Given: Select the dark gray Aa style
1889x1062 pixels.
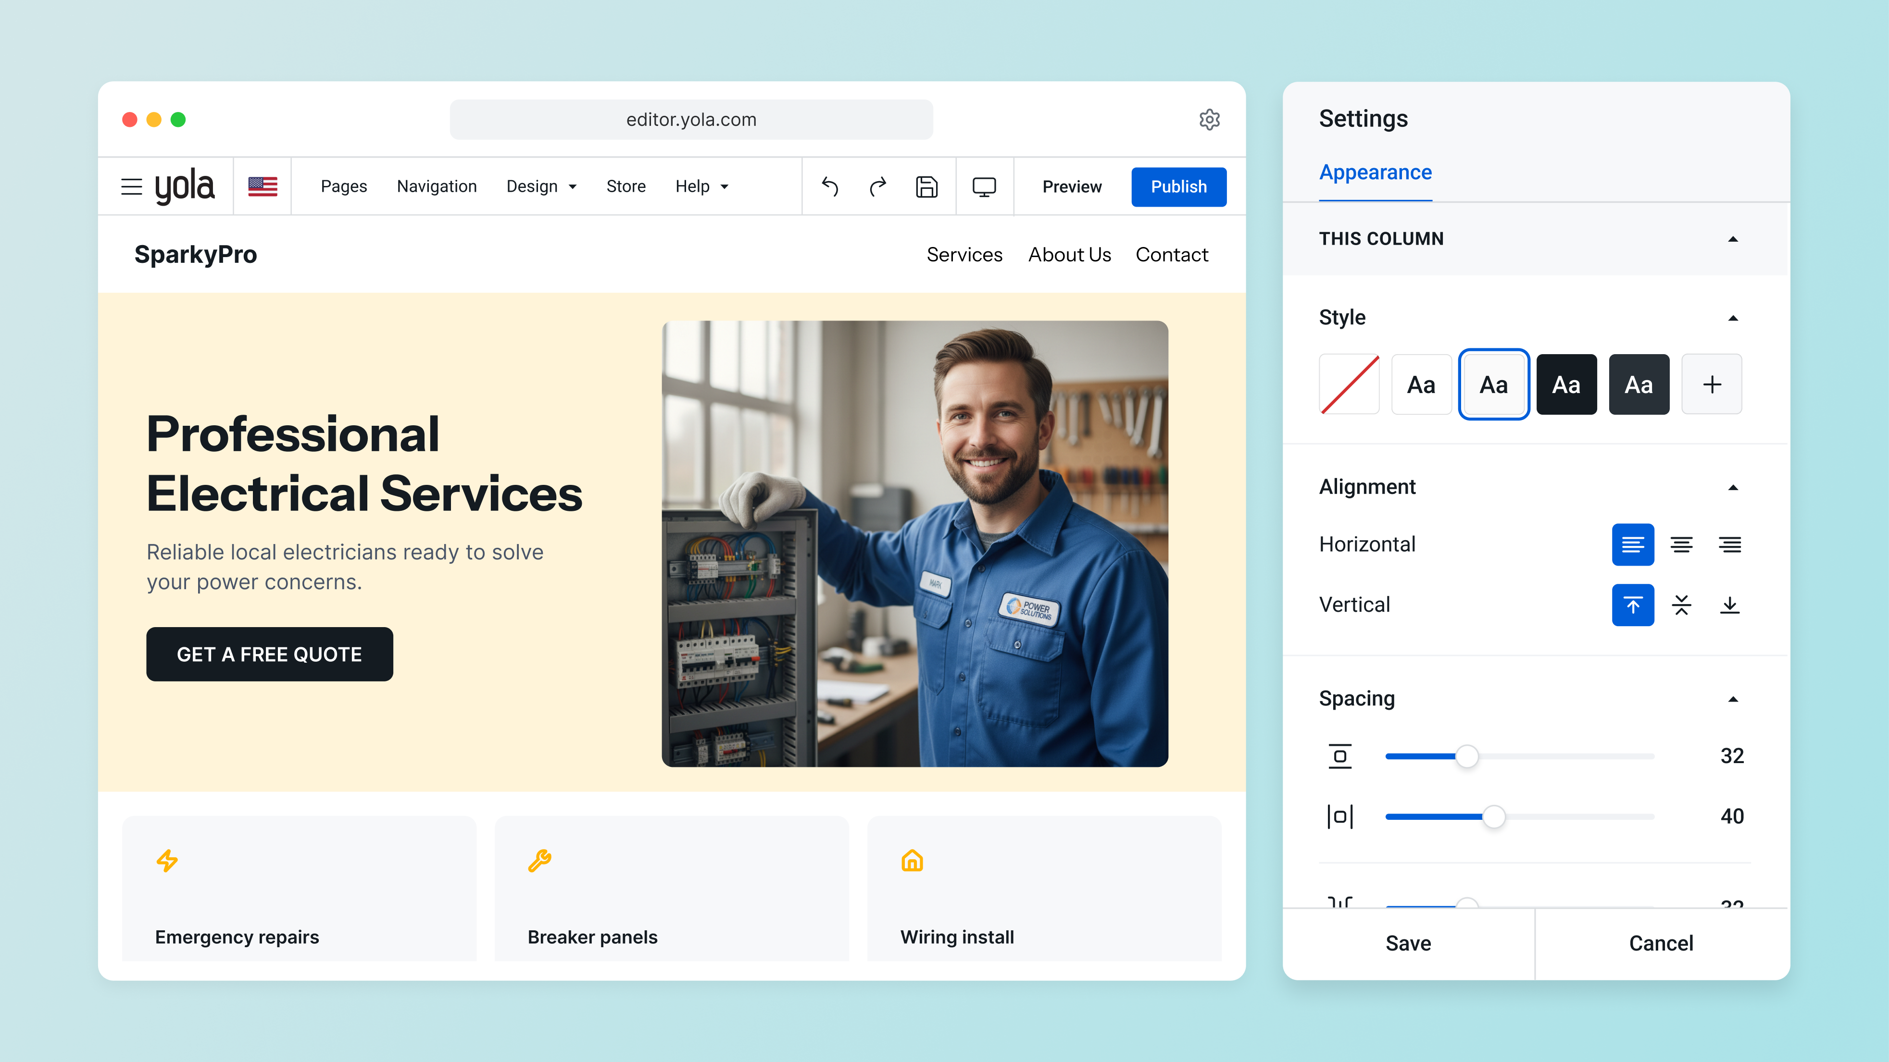Looking at the screenshot, I should tap(1639, 384).
